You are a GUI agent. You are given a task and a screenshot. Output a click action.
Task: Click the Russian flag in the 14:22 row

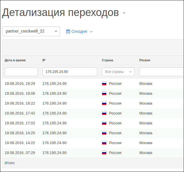tap(104, 143)
